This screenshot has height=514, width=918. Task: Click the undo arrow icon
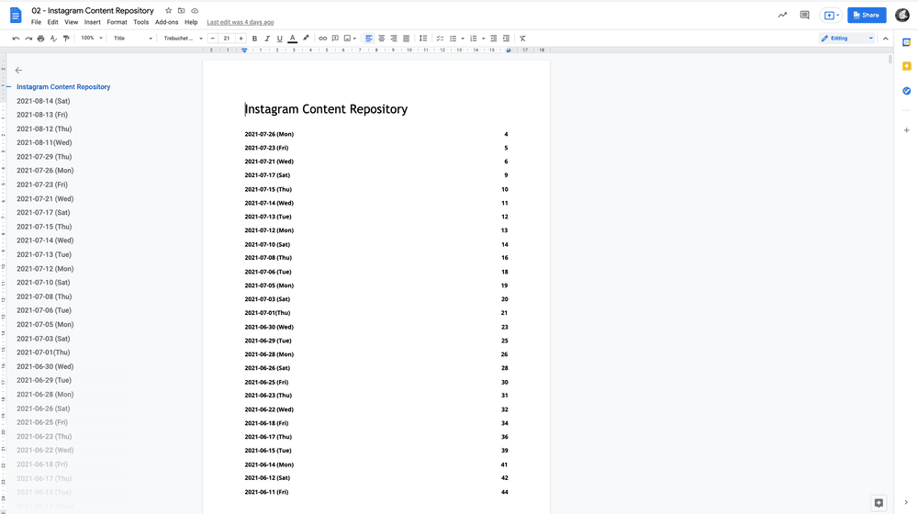tap(17, 39)
